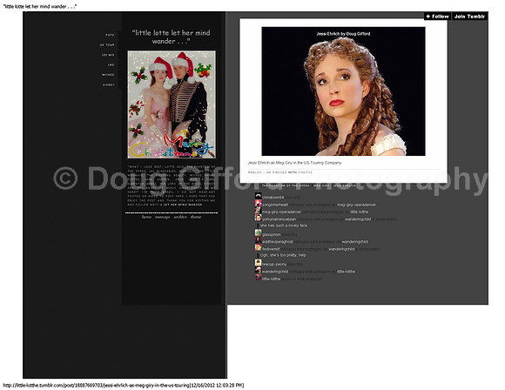Open the WICKED sidebar tab
Screen dimensions: 505x390
pos(108,75)
